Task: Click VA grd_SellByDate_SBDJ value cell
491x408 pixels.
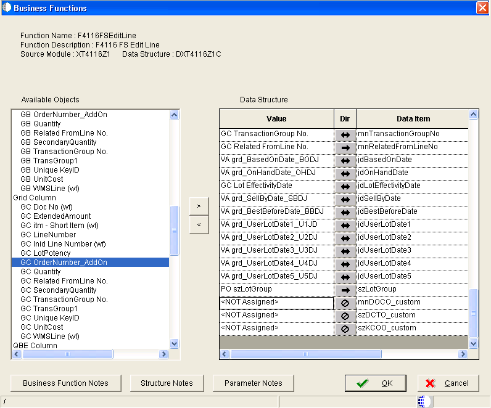Action: [x=276, y=200]
